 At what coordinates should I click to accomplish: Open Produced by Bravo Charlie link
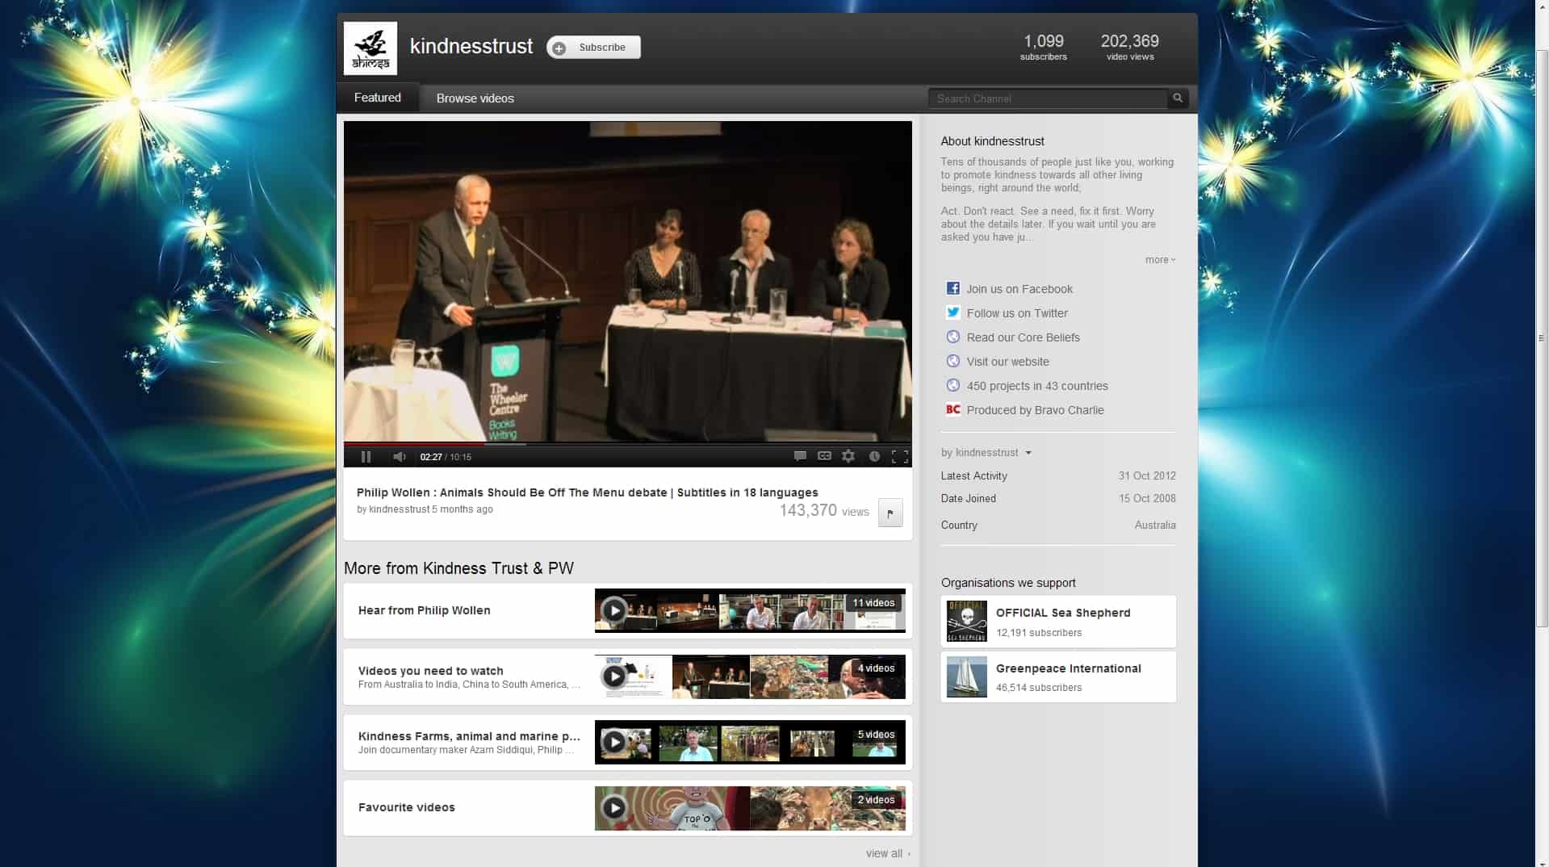(x=1035, y=410)
